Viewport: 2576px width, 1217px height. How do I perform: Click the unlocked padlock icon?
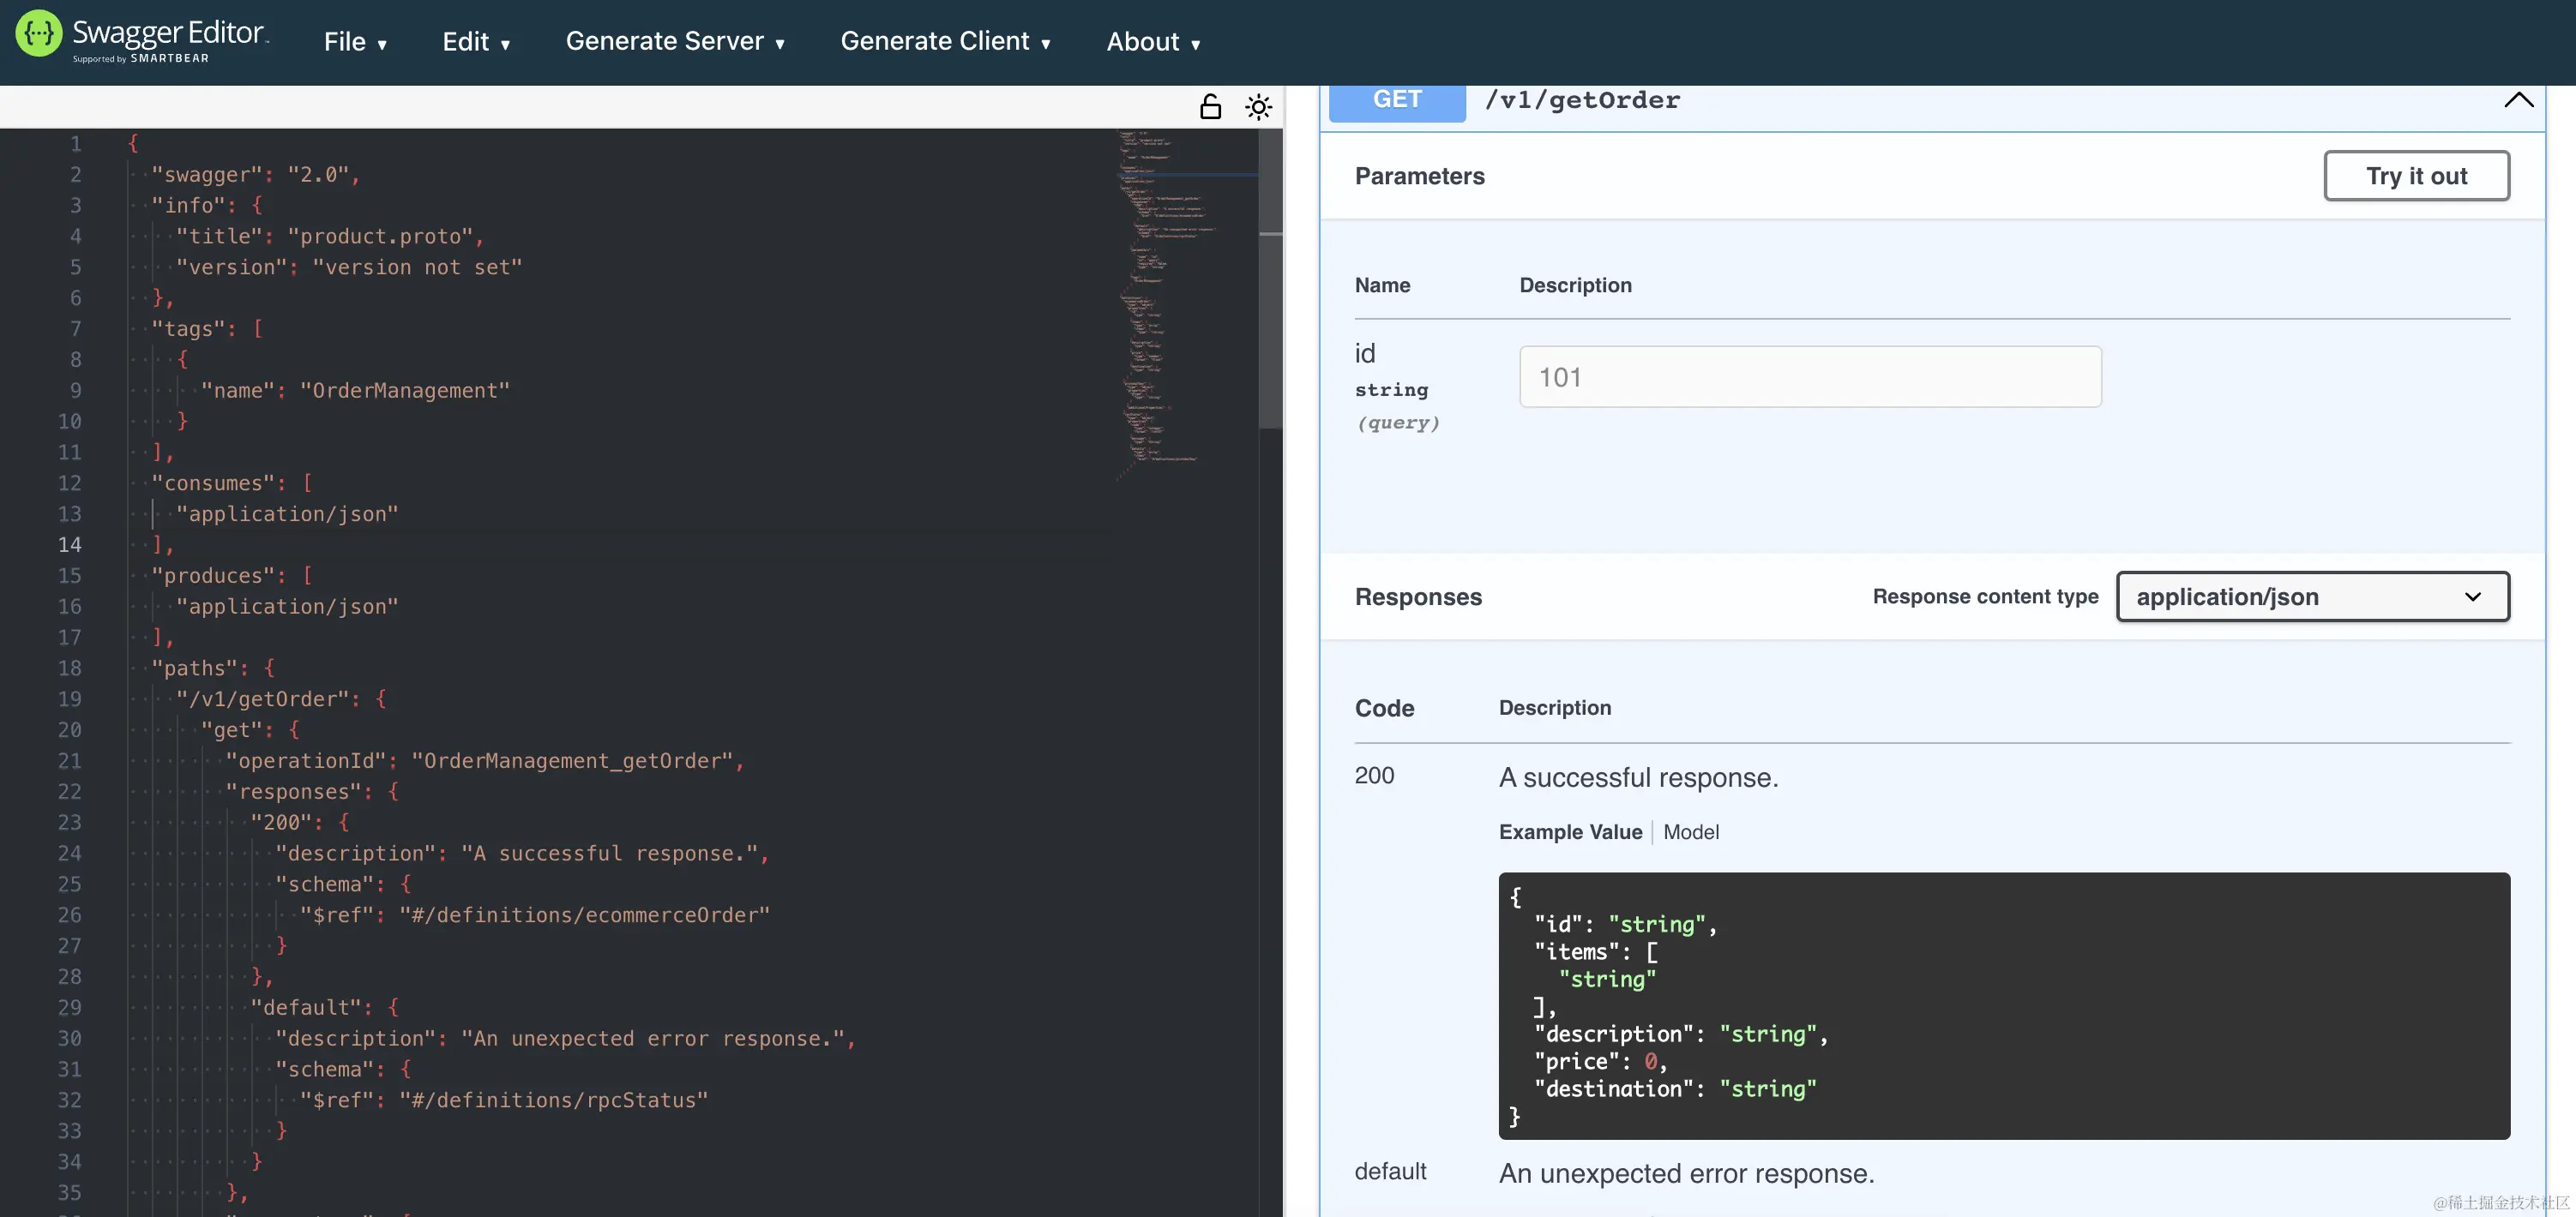point(1210,107)
